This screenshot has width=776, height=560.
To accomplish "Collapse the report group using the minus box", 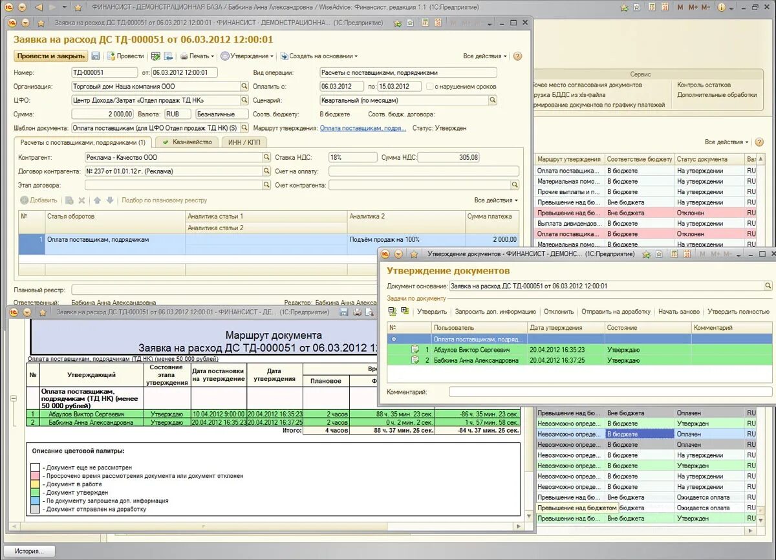I will (x=14, y=399).
